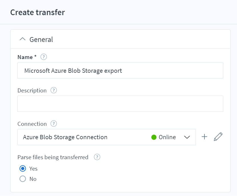Click the Description field help icon
Viewport: 237px width, 196px height.
click(x=54, y=90)
